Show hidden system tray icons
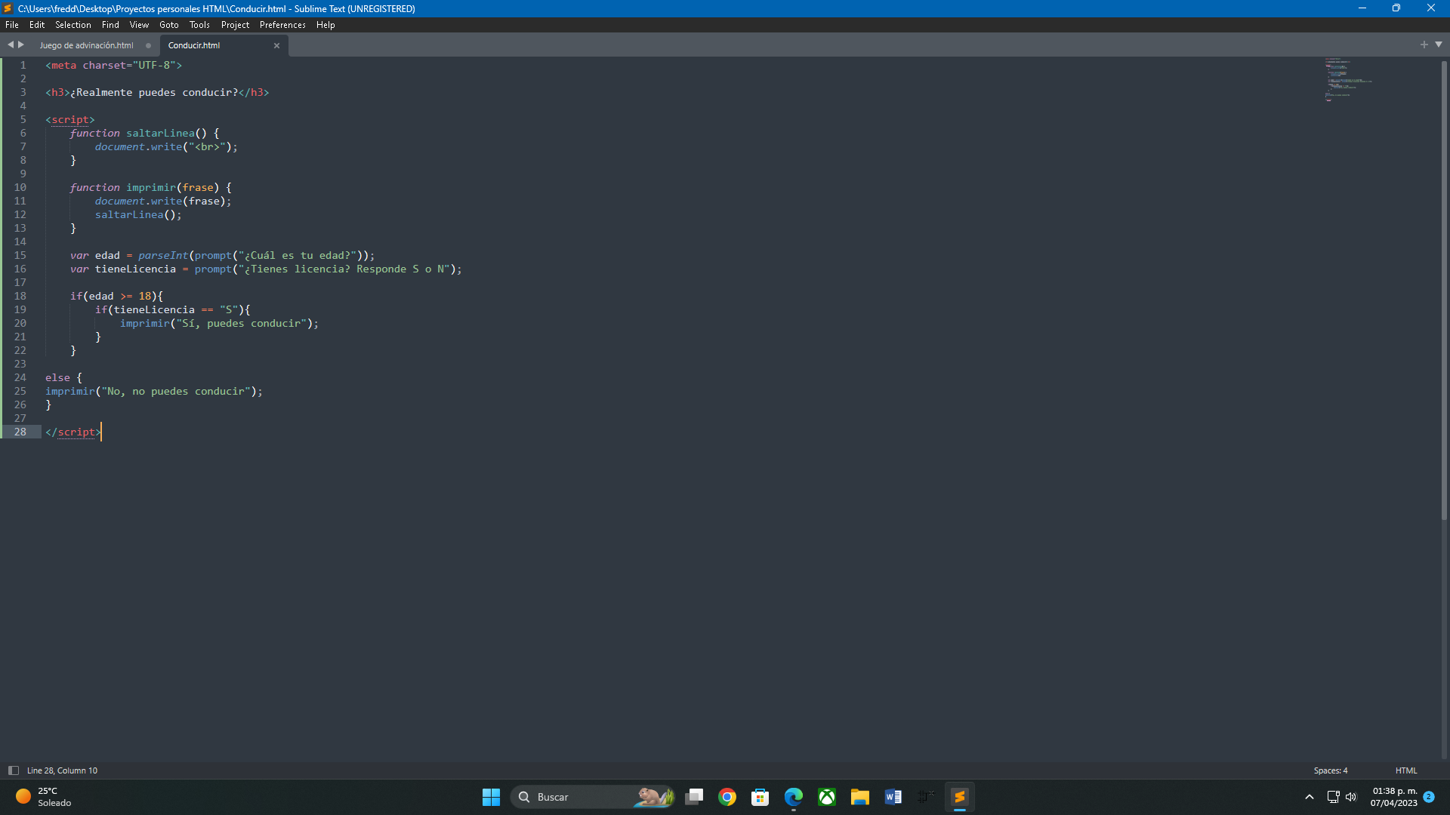This screenshot has height=815, width=1450. tap(1310, 797)
